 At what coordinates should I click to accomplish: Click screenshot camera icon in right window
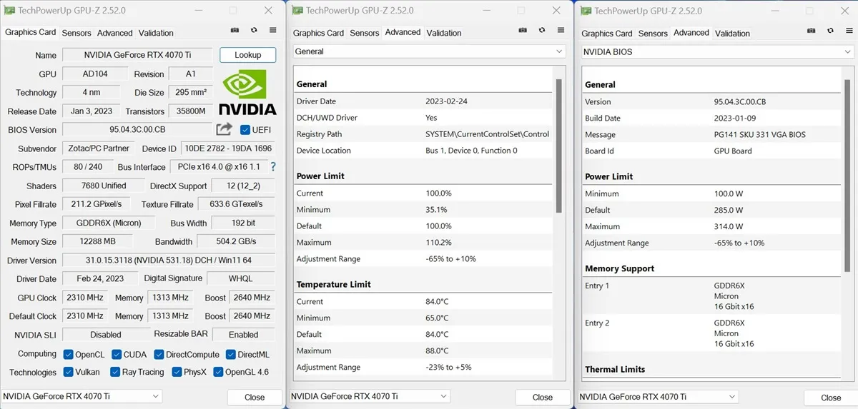tap(812, 31)
